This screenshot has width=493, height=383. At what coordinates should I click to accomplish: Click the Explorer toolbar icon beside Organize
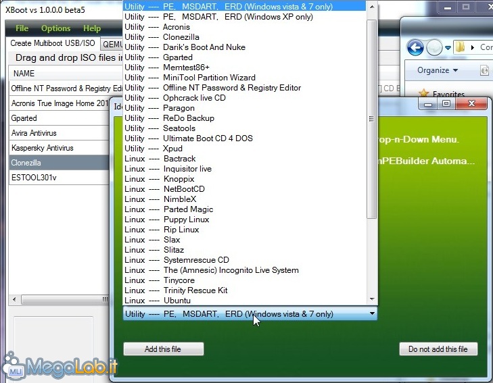coord(484,70)
